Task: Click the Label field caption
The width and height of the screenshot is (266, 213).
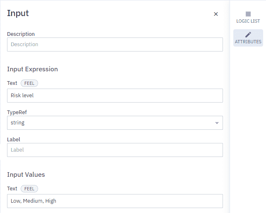Action: (x=14, y=140)
